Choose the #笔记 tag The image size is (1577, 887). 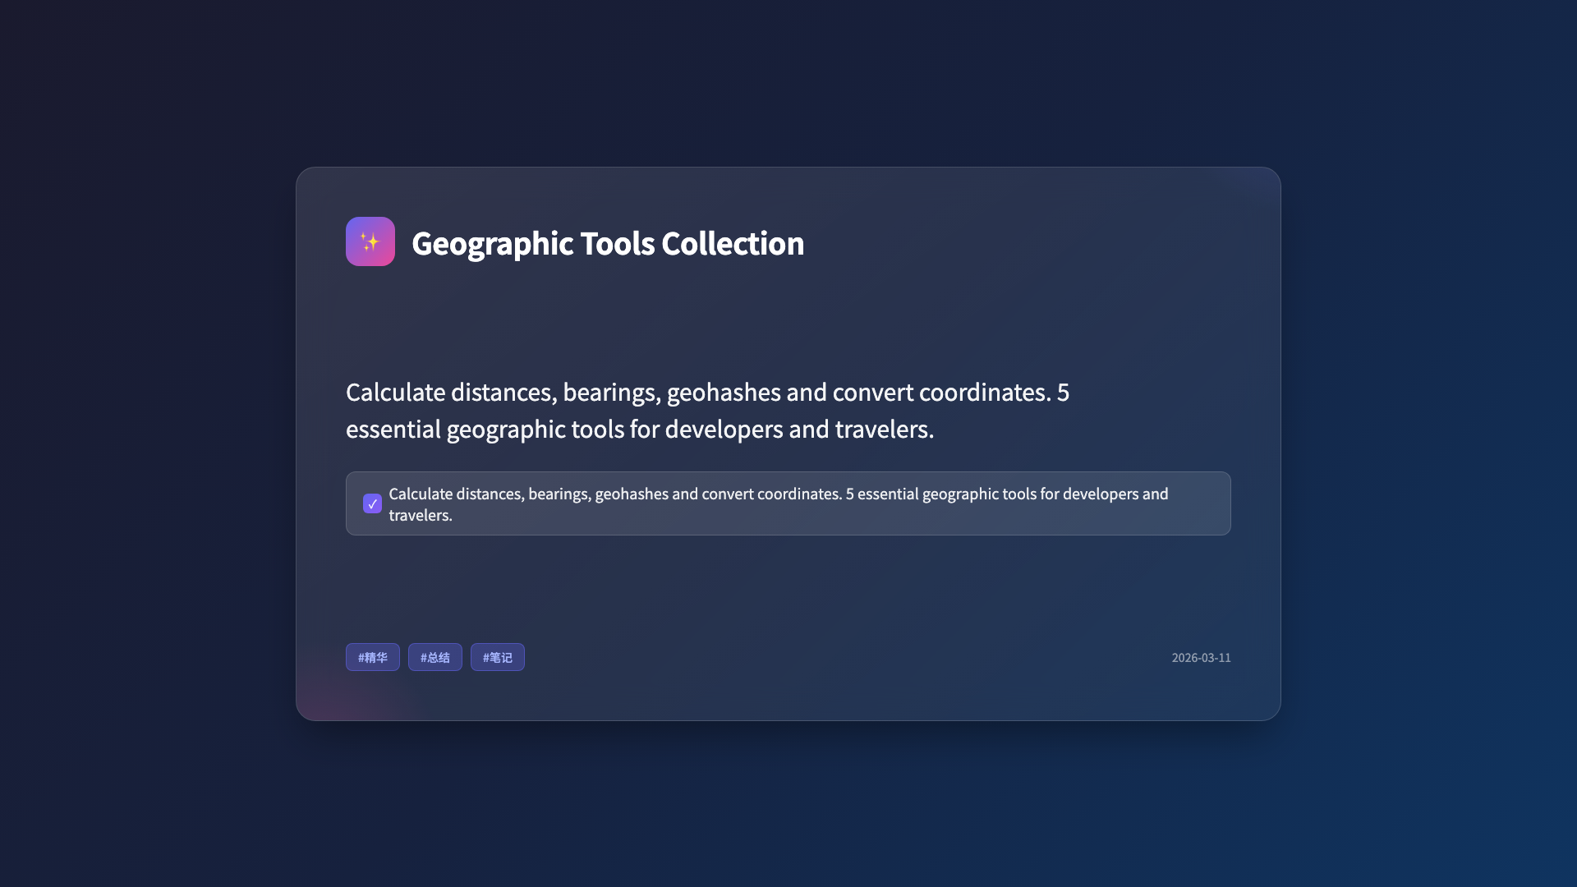coord(498,657)
